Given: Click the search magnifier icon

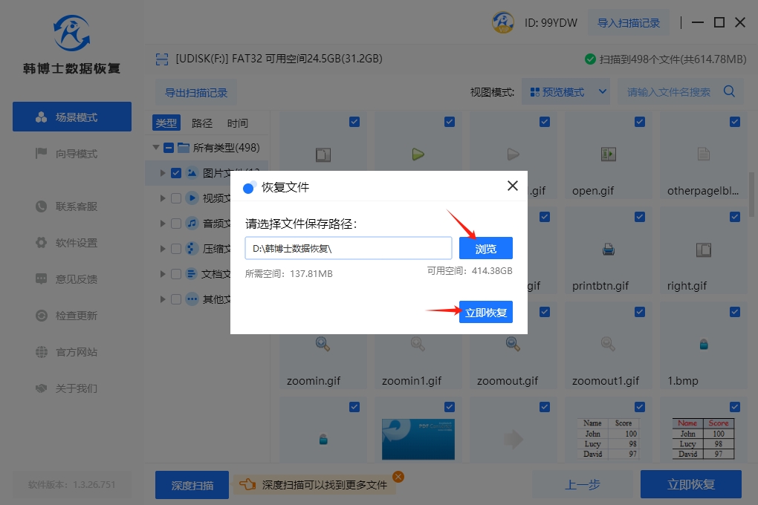Looking at the screenshot, I should tap(729, 92).
